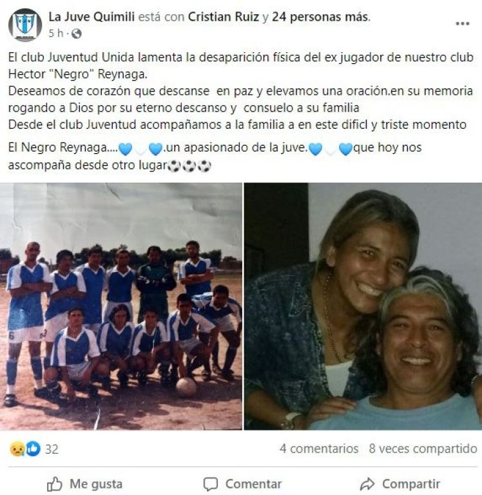
Task: Open Cristian Ruiz tagged profile
Action: pos(224,17)
